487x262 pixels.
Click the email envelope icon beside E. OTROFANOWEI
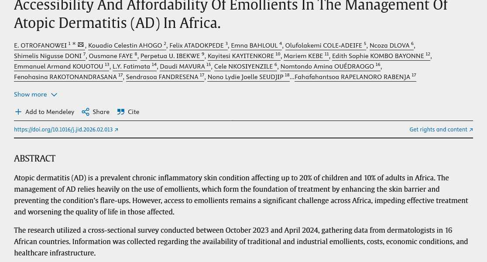coord(81,45)
